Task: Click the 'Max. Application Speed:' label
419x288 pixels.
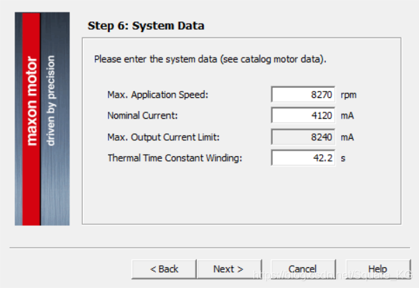Action: tap(158, 94)
